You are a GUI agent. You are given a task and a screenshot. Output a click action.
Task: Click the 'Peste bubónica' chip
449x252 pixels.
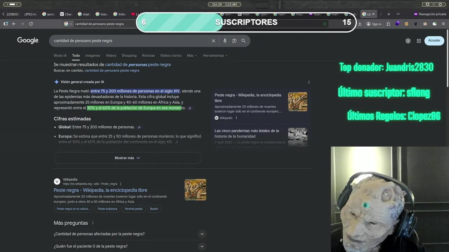pos(107,209)
